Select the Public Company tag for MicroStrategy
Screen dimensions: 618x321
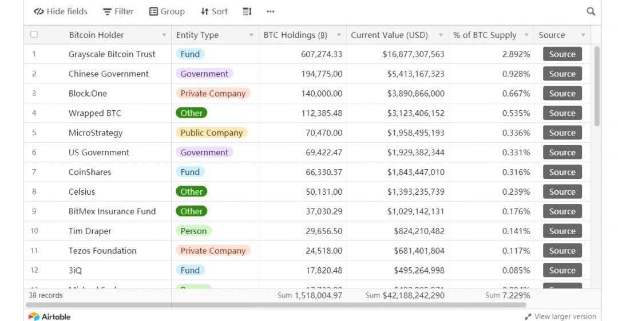[x=211, y=133]
